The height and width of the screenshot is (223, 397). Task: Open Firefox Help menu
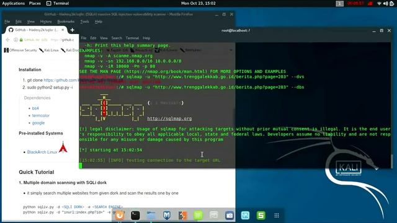99,22
